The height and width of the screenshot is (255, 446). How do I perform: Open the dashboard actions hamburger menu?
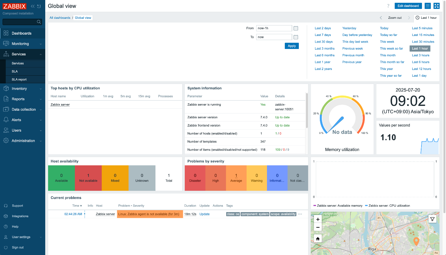pos(428,6)
